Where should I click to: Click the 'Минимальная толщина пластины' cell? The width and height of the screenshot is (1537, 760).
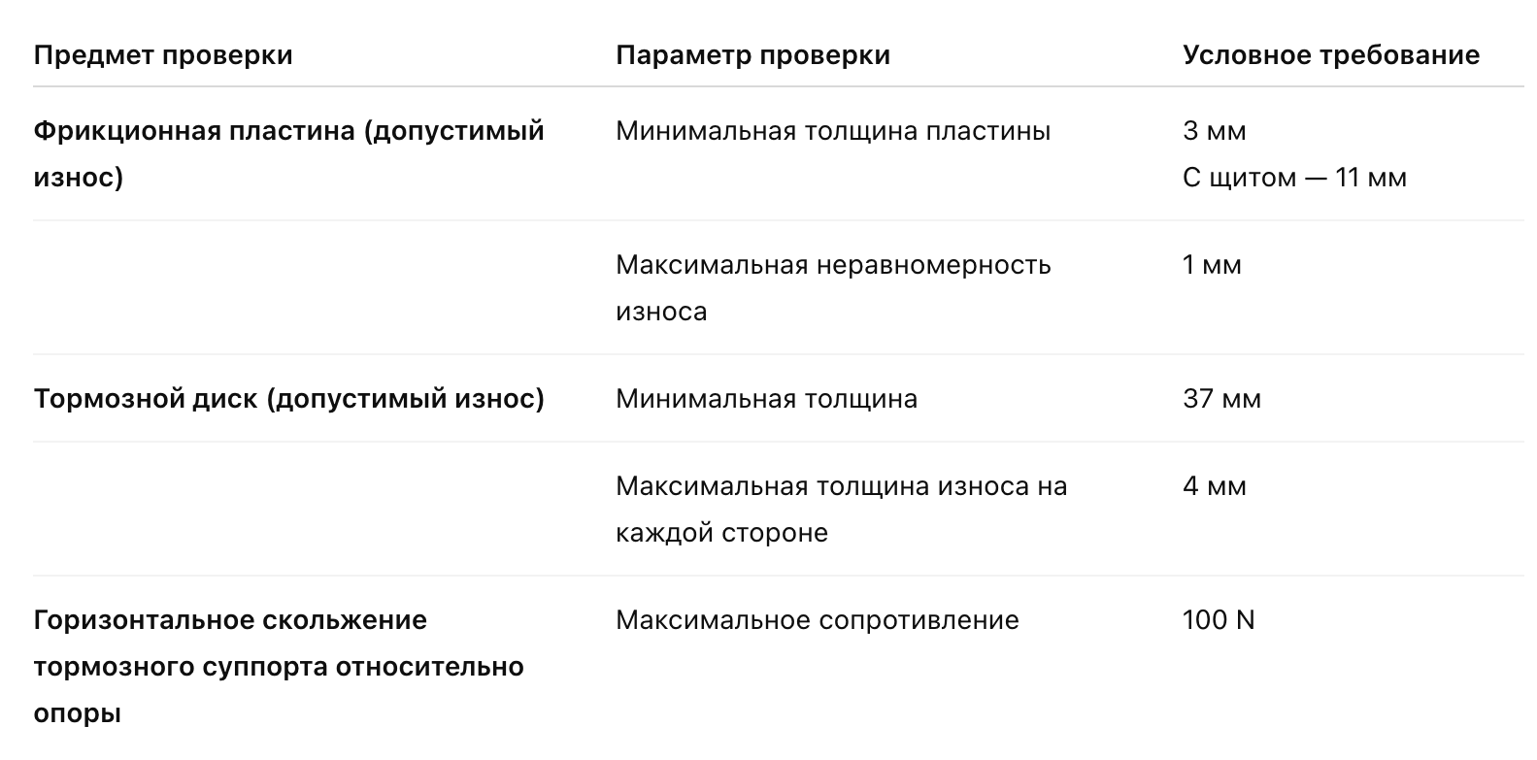click(x=833, y=131)
